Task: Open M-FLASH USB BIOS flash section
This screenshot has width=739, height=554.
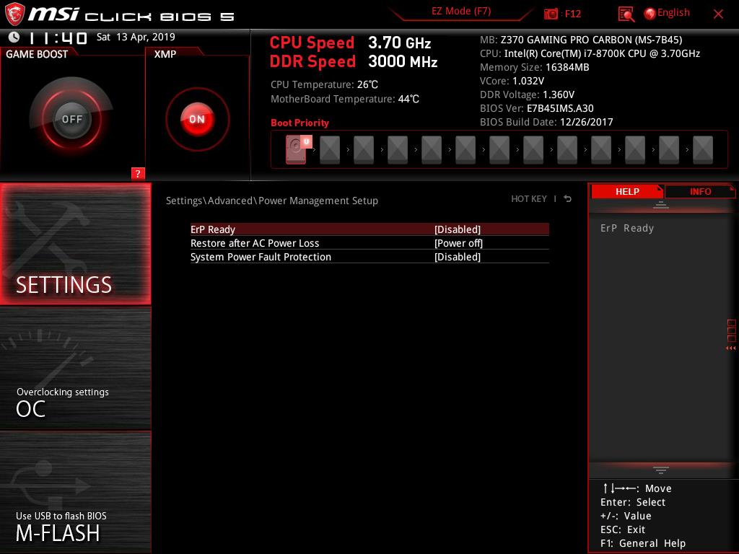Action: point(75,492)
